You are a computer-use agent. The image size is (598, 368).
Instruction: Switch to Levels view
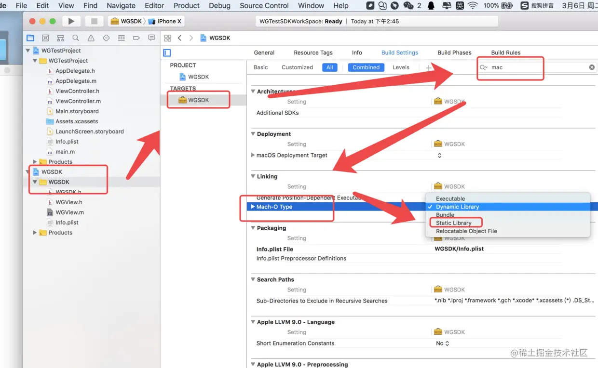(401, 67)
